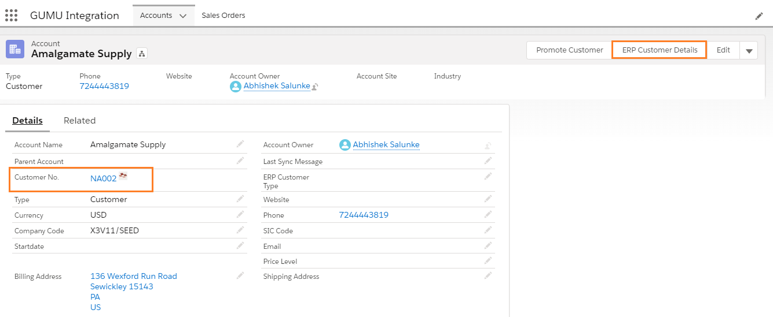Open ERP Customer Details button
The width and height of the screenshot is (773, 317).
pyautogui.click(x=660, y=50)
